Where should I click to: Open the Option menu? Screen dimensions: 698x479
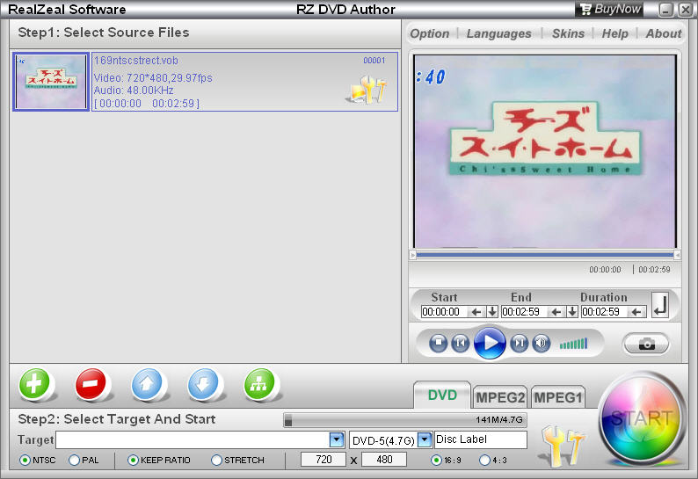point(430,33)
